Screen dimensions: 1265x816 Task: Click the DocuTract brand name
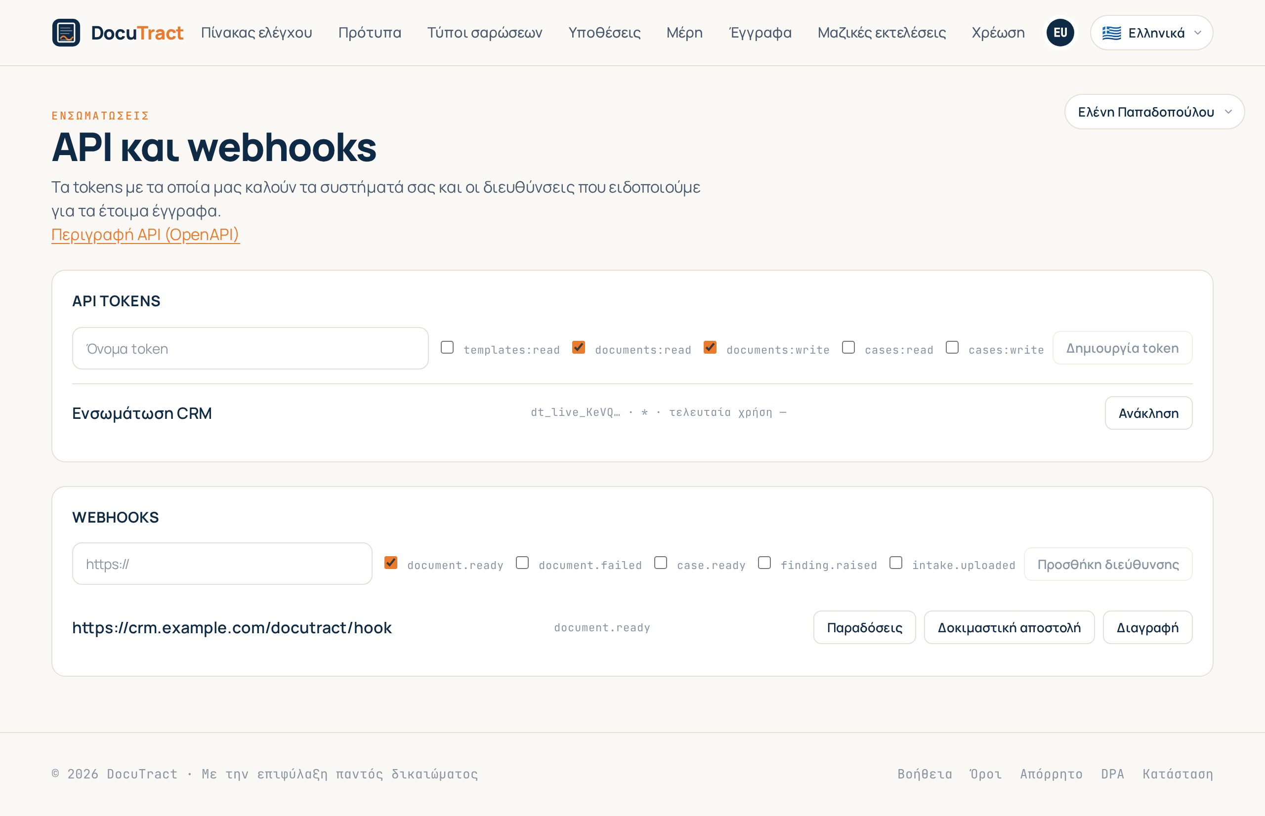point(137,33)
